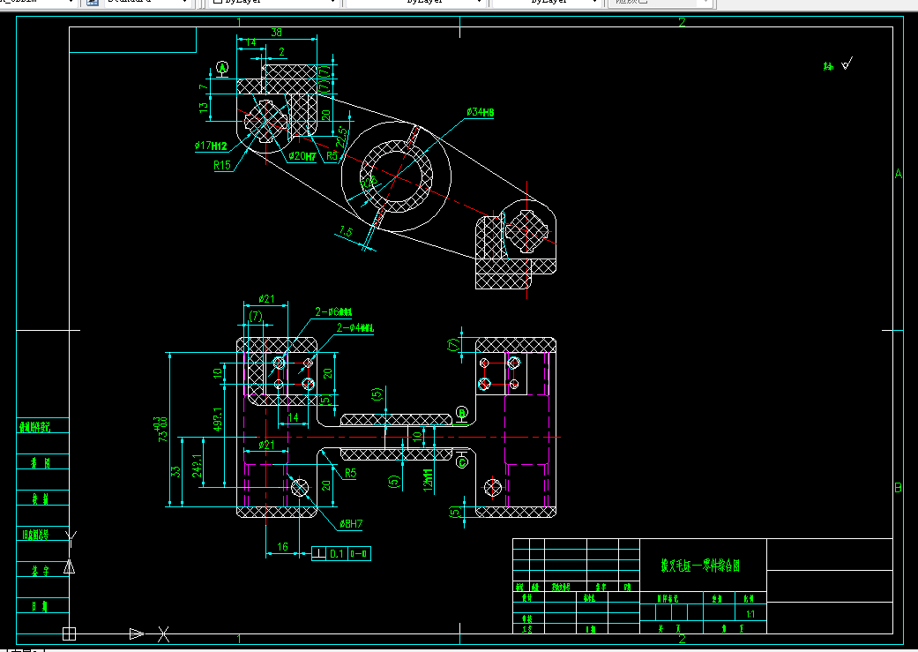
Task: Click the 0.1 tolerance value cell
Action: point(337,553)
